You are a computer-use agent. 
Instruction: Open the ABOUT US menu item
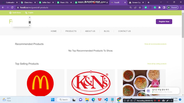click(90, 31)
